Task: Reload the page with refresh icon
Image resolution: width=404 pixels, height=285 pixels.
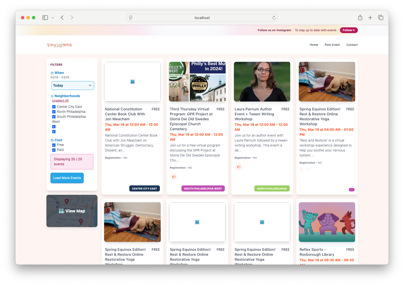Action: (x=274, y=18)
